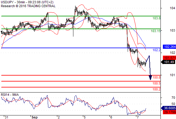Click the RSI14 - 9MA indicator label
This screenshot has height=119, width=176.
tap(10, 95)
